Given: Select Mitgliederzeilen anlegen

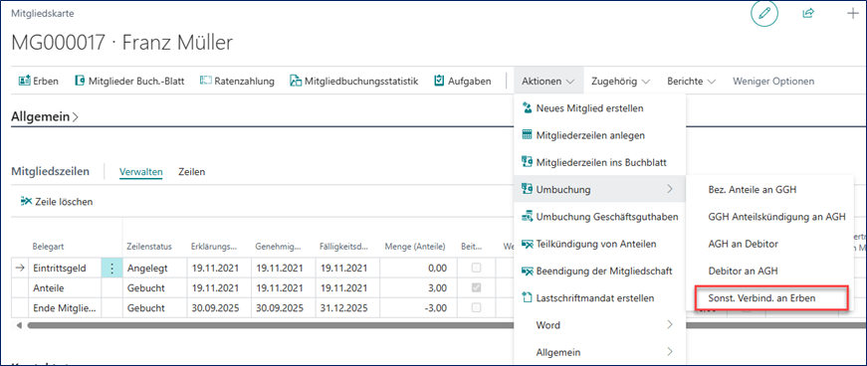Looking at the screenshot, I should (x=600, y=135).
